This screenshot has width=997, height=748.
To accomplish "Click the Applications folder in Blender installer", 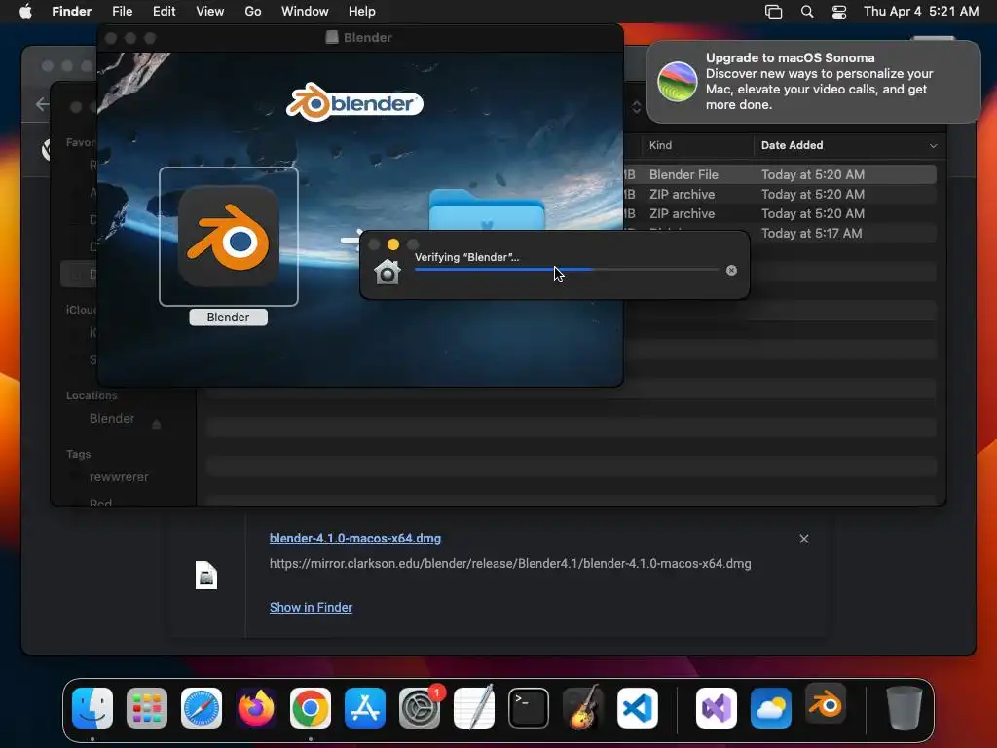I will (x=487, y=210).
